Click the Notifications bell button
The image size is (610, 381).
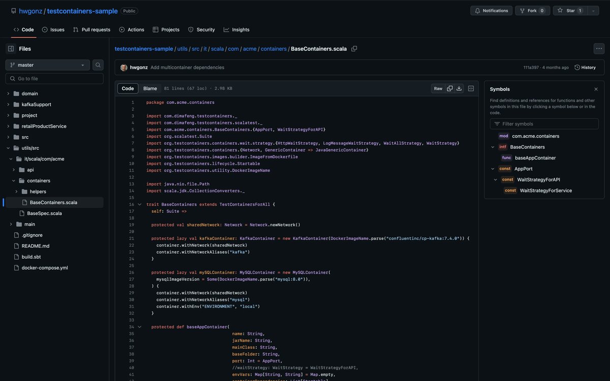(x=491, y=11)
